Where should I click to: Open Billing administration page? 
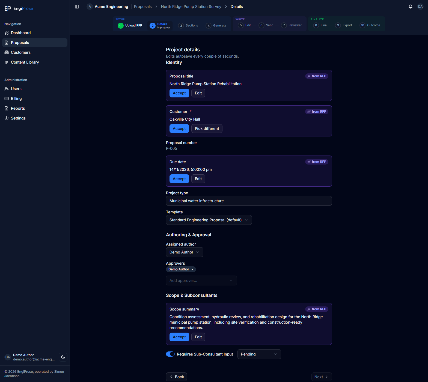[x=35, y=99]
